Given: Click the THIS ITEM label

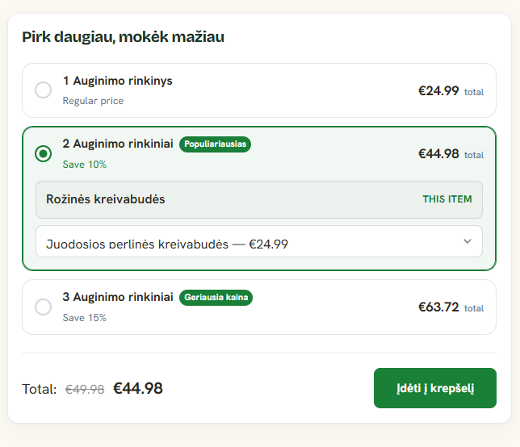Looking at the screenshot, I should pyautogui.click(x=447, y=199).
